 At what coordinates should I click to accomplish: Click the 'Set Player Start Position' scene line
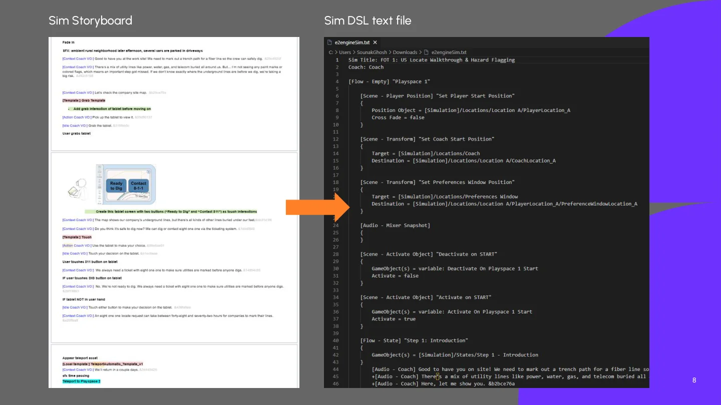(437, 96)
